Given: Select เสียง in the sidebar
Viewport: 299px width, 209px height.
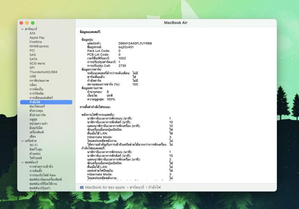Looking at the screenshot, I should [x=33, y=137].
